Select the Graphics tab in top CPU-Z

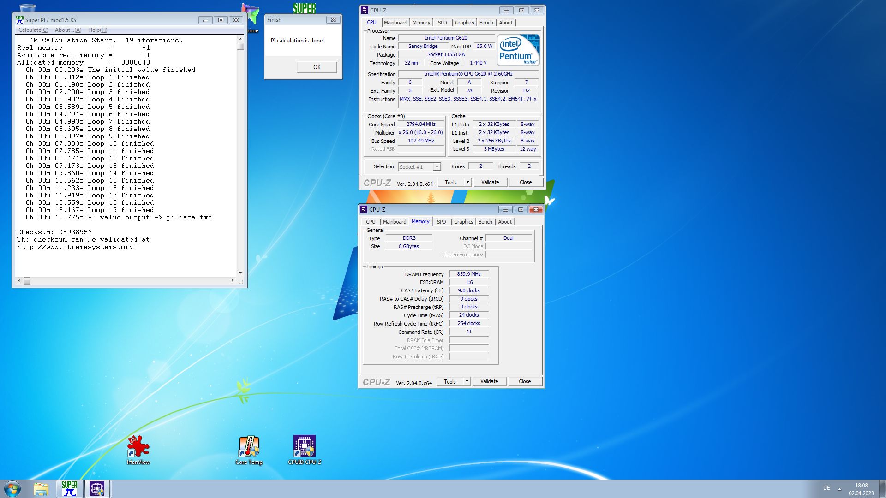tap(464, 23)
